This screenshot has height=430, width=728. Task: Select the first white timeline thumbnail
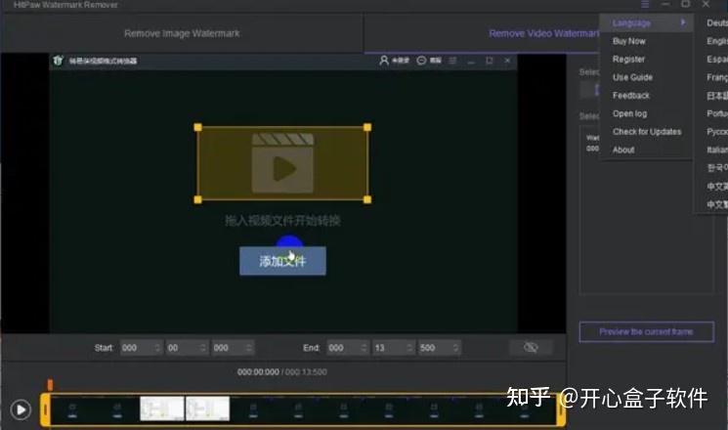click(x=162, y=408)
